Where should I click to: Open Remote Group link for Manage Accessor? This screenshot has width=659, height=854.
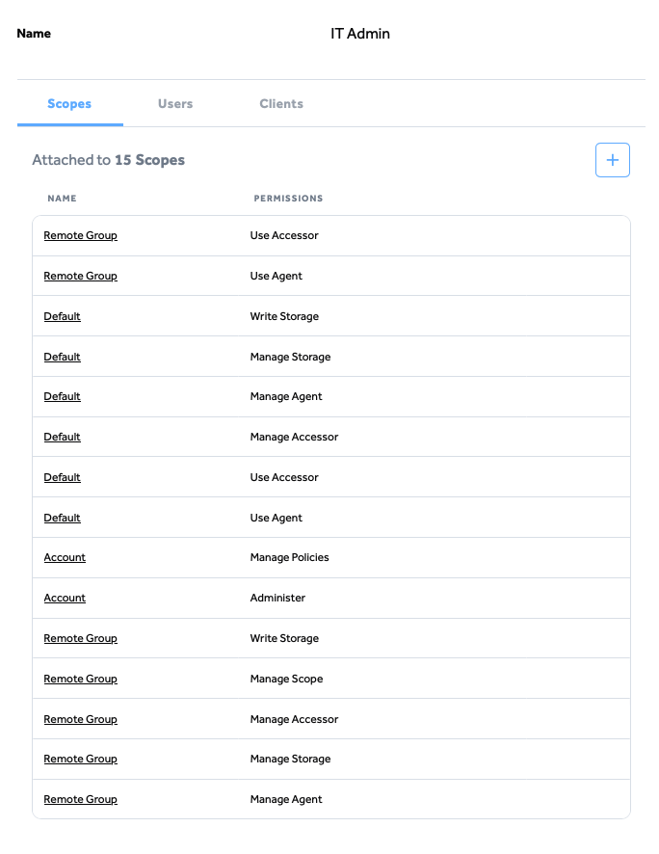81,719
